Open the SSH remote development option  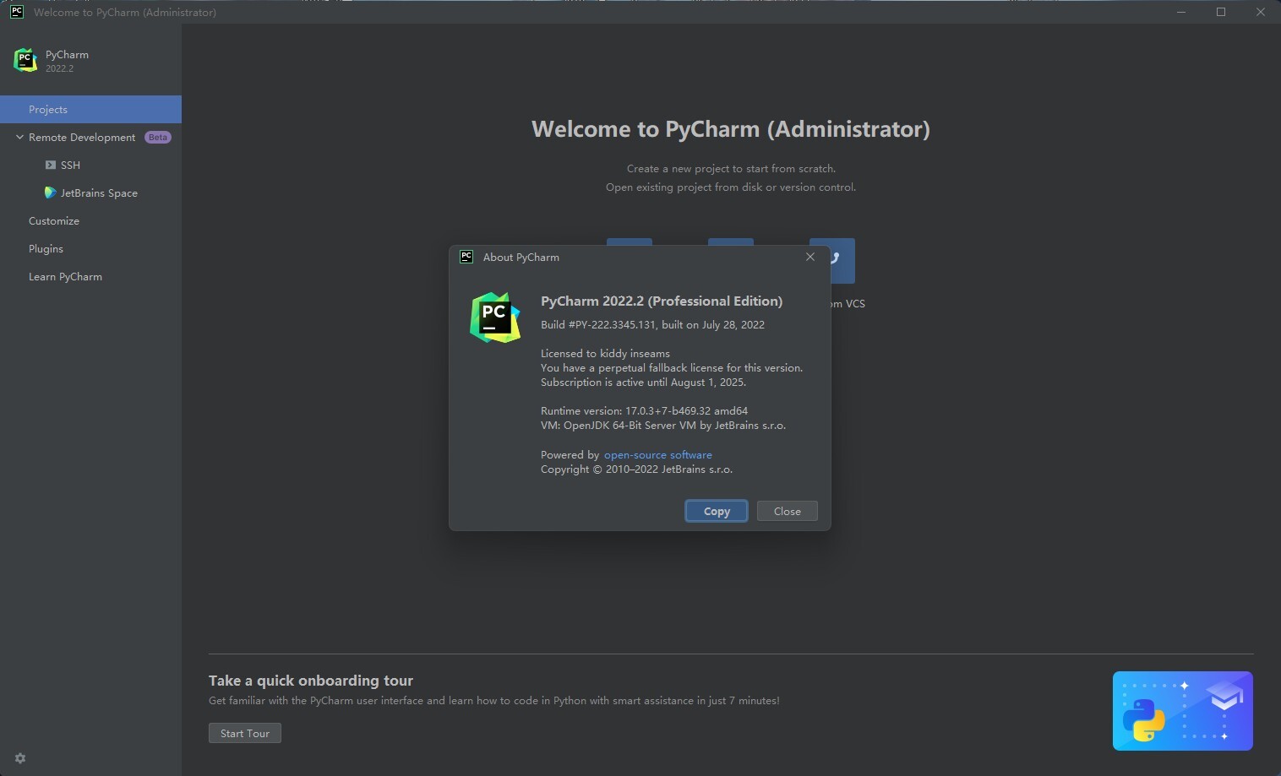(70, 165)
